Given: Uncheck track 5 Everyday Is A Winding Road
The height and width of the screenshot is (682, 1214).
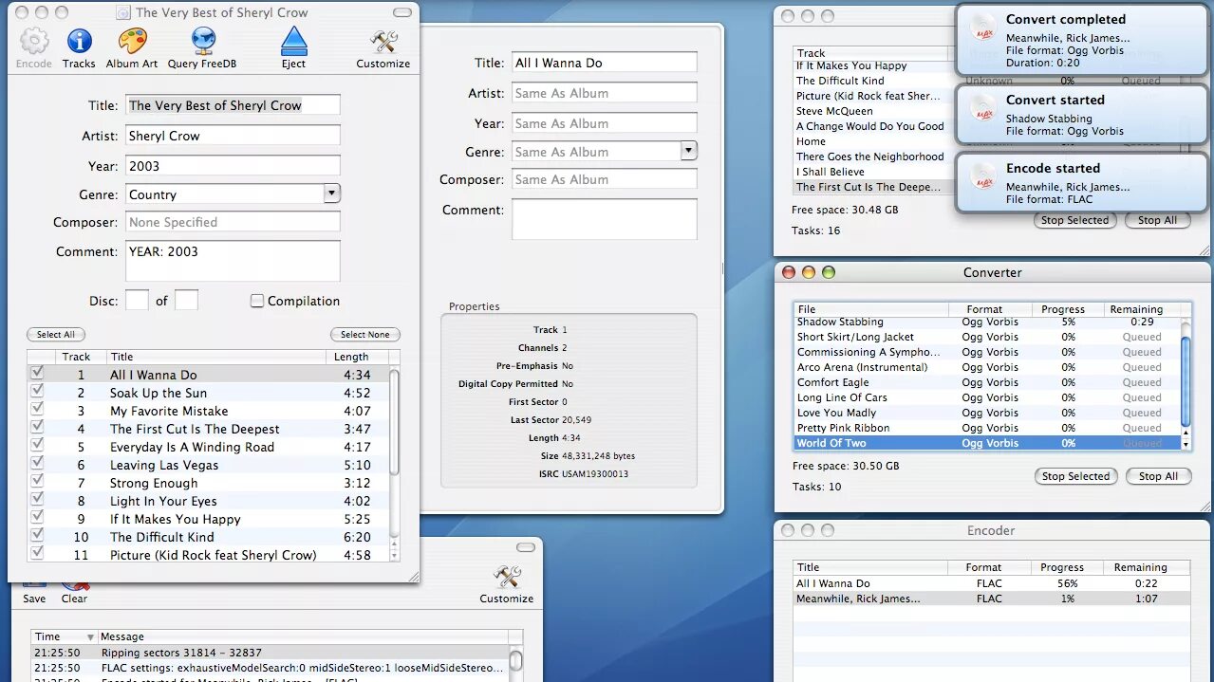Looking at the screenshot, I should click(x=37, y=446).
